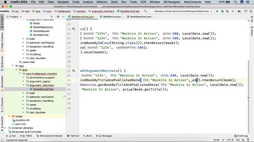Click cursor position 34:84 in status bar
Viewport: 254px width, 142px height.
[216, 140]
